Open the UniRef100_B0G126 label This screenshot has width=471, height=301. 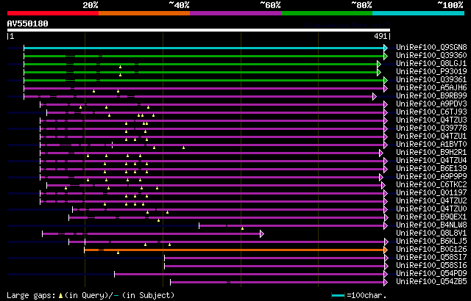coord(431,250)
